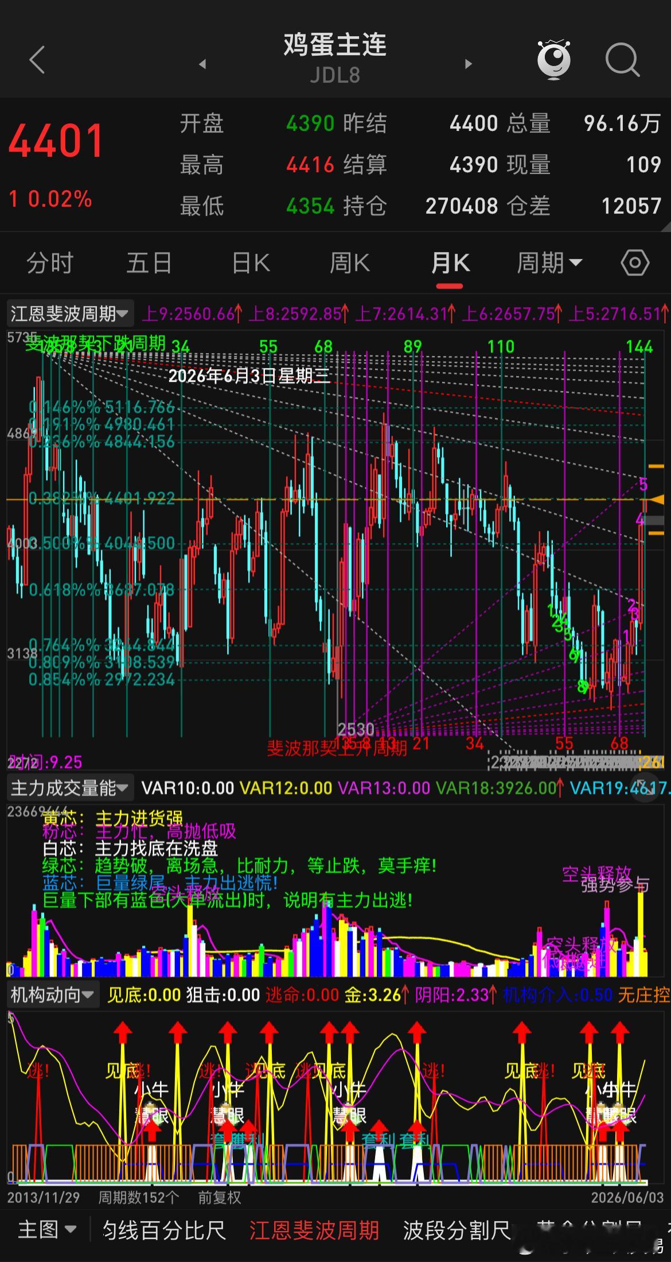Tap the current price 4401
The width and height of the screenshot is (671, 1262).
tap(56, 141)
